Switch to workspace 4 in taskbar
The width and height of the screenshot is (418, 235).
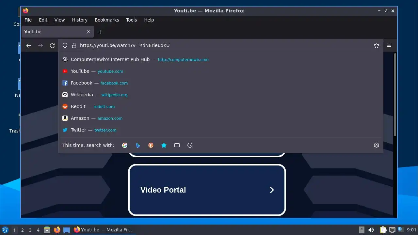[x=38, y=230]
